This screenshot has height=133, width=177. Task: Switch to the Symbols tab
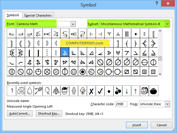[x=13, y=15]
